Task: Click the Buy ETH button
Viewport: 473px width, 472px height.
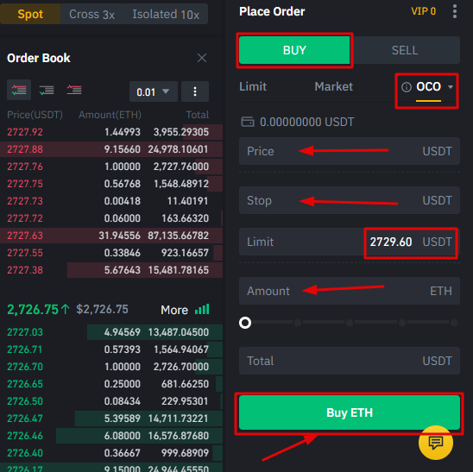Action: pyautogui.click(x=350, y=412)
